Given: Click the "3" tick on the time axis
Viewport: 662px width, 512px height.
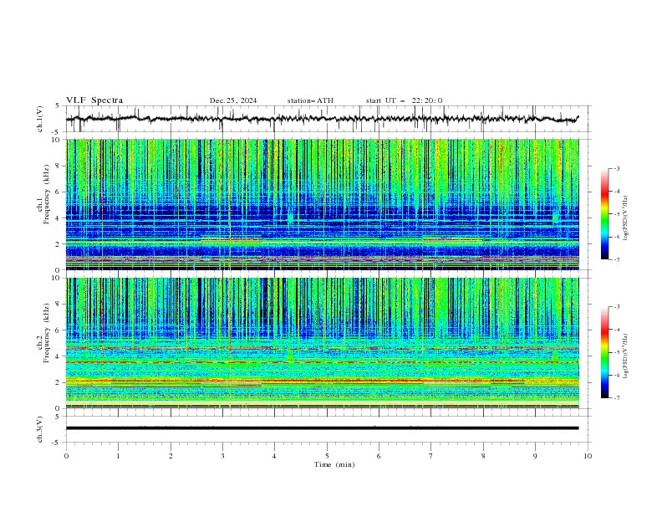Looking at the screenshot, I should (222, 456).
